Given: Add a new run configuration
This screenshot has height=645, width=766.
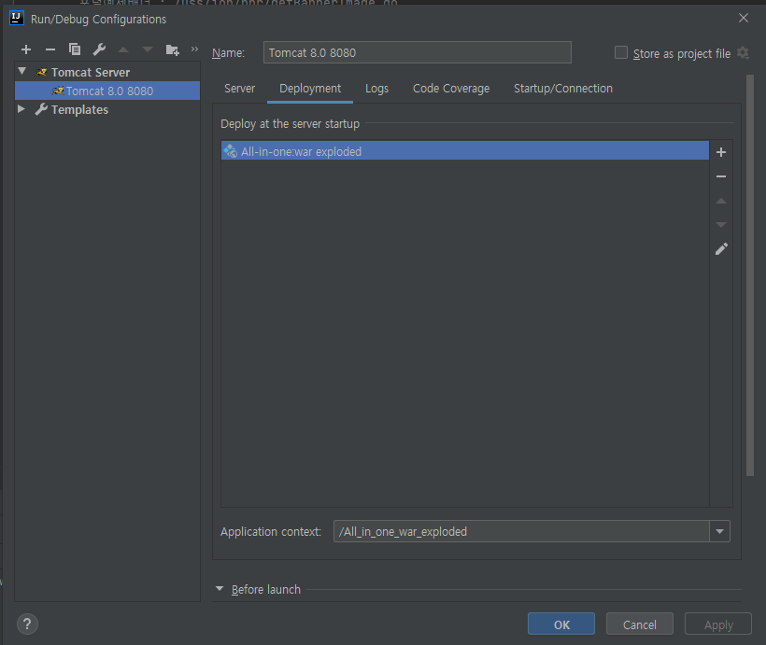Looking at the screenshot, I should click(26, 49).
